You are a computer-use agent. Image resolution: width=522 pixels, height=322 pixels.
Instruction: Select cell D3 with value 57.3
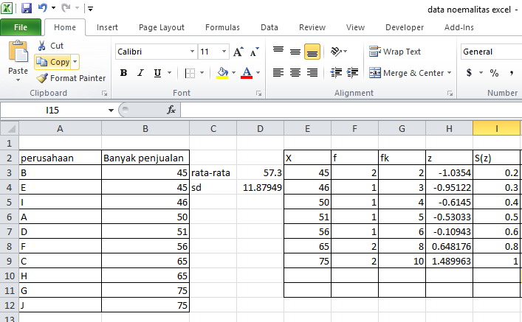coord(260,173)
